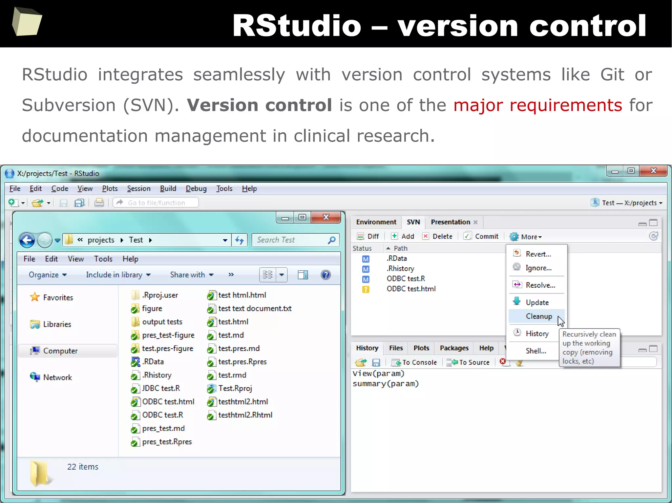Switch to the Plots tab
672x503 pixels.
[421, 348]
